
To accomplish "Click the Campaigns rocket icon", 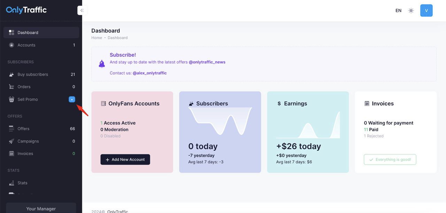I will point(11,141).
